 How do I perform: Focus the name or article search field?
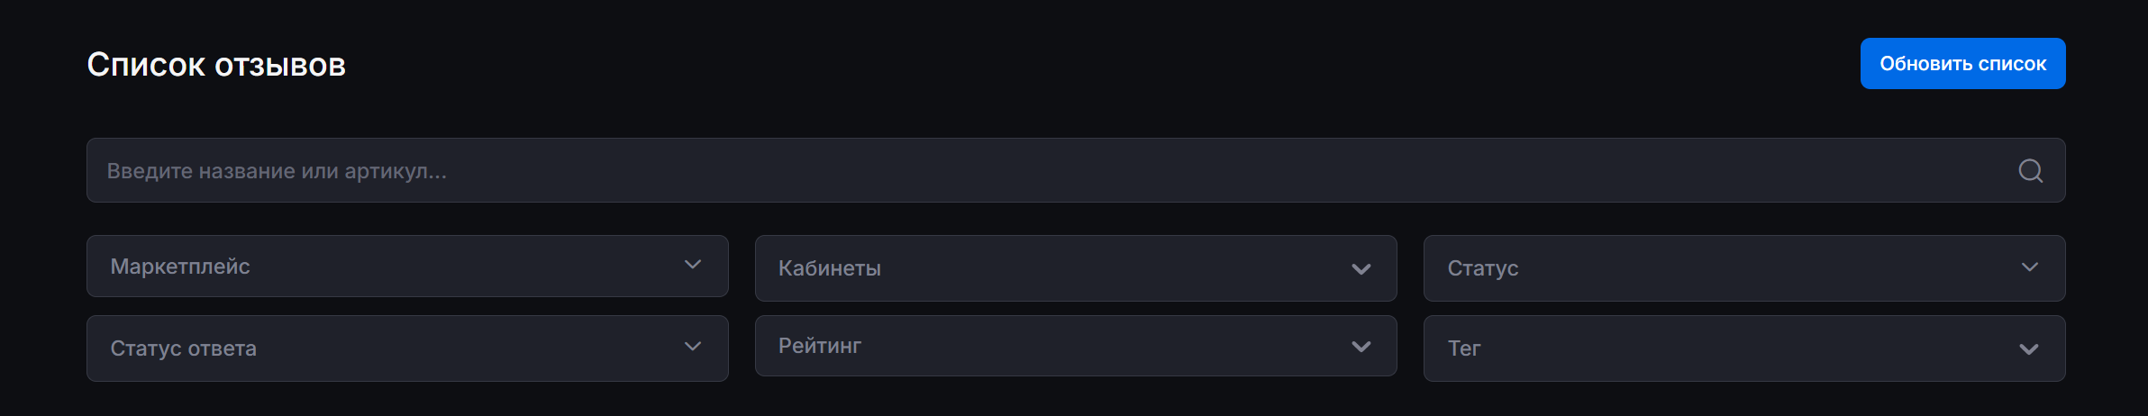tap(1036, 170)
